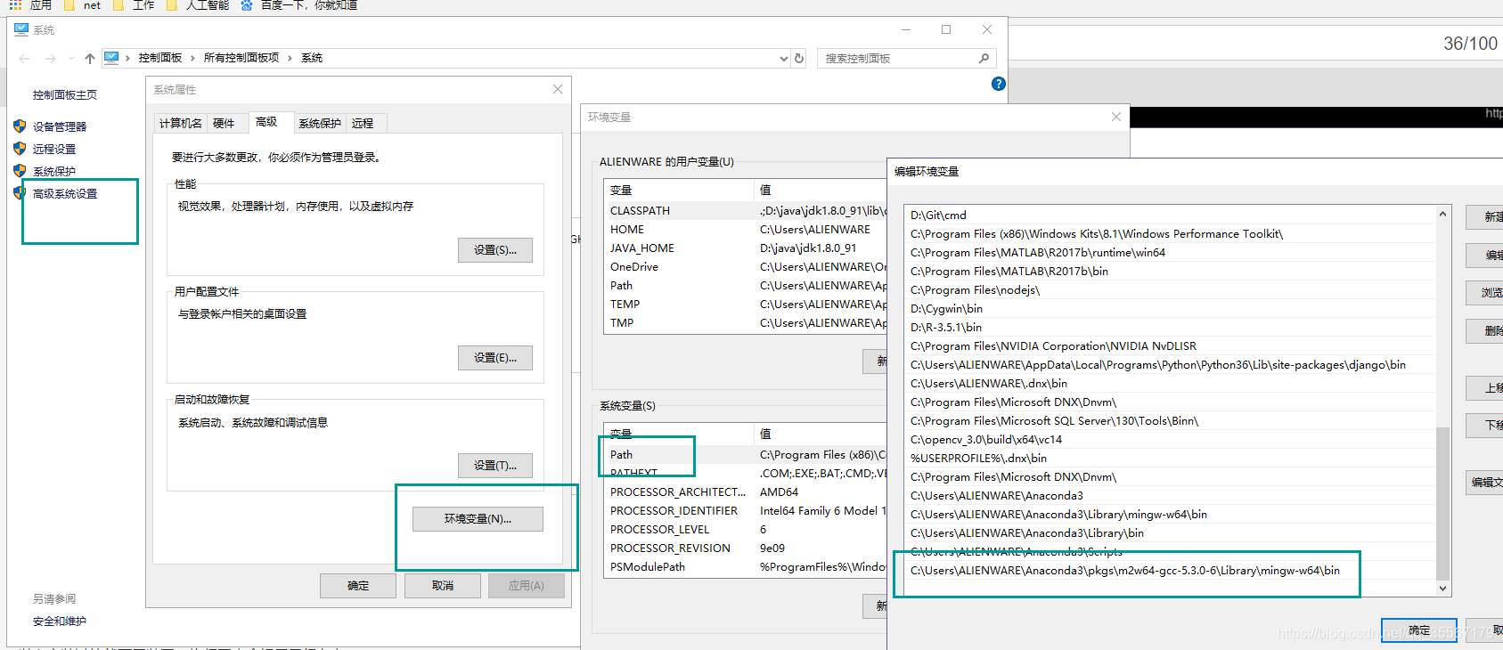Click 设置(T) startup recovery button

(495, 466)
